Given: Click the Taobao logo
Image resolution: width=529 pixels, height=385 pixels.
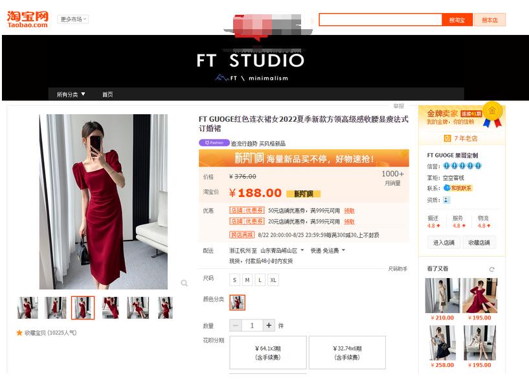Looking at the screenshot, I should coord(27,19).
